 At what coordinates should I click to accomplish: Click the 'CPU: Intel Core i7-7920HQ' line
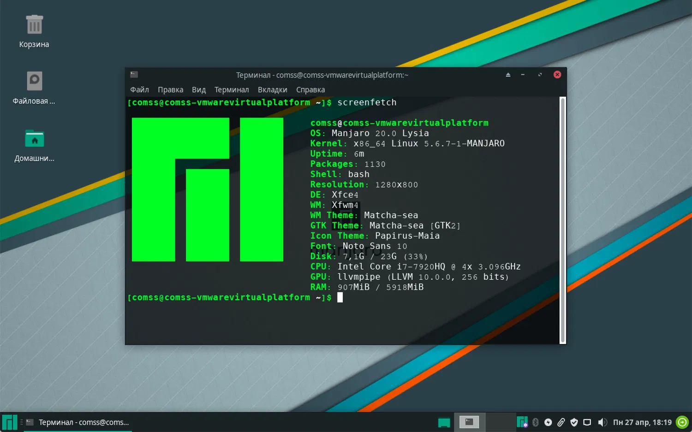pos(416,266)
